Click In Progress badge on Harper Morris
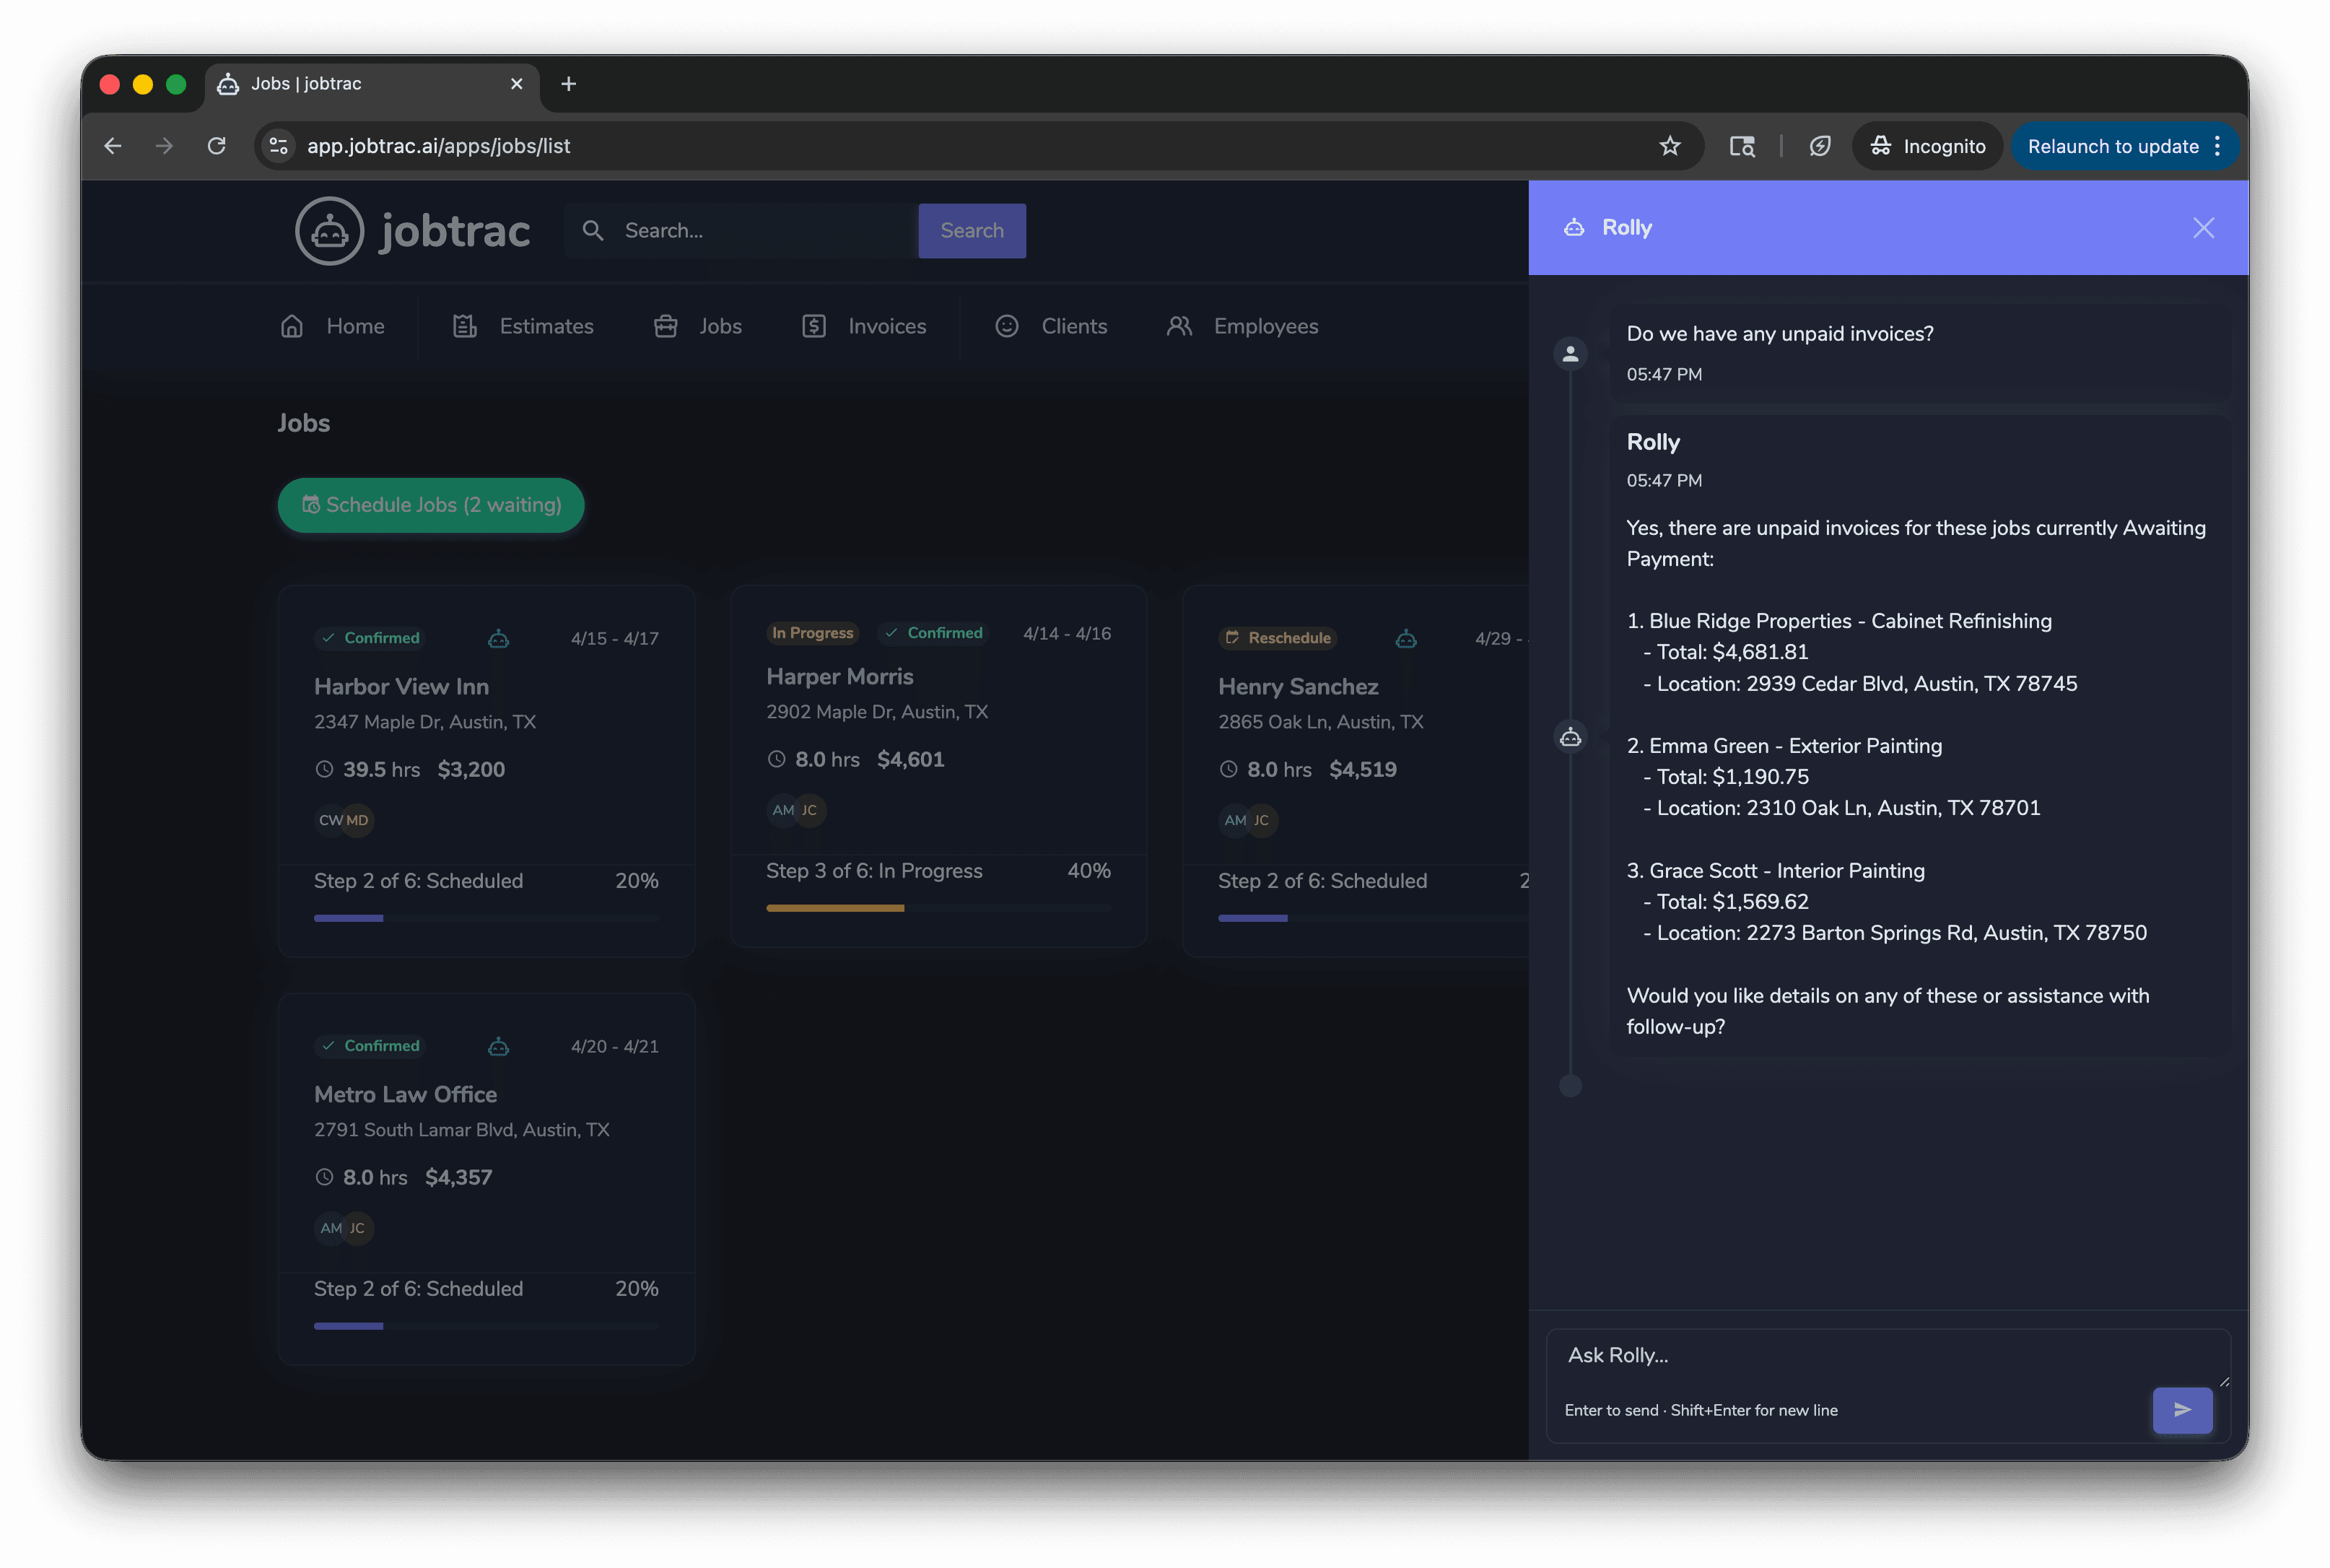The image size is (2330, 1568). [811, 633]
